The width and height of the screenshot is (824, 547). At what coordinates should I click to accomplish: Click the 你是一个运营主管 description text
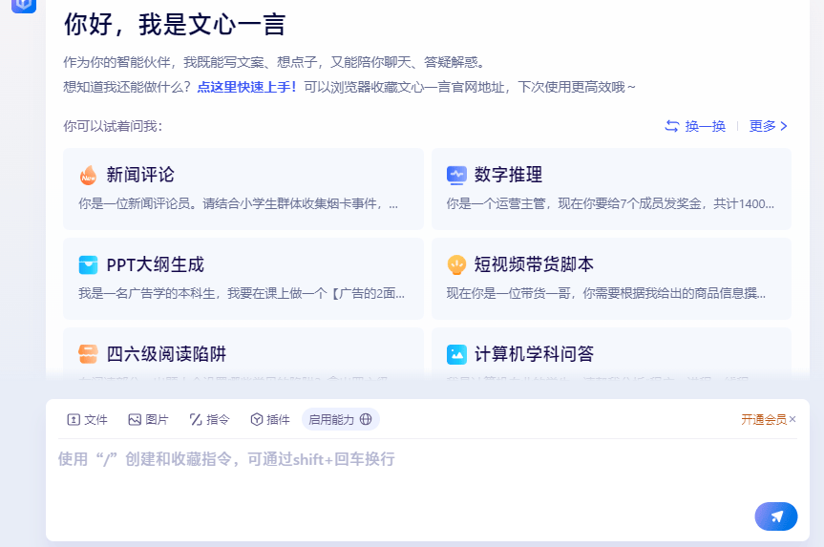pos(610,204)
